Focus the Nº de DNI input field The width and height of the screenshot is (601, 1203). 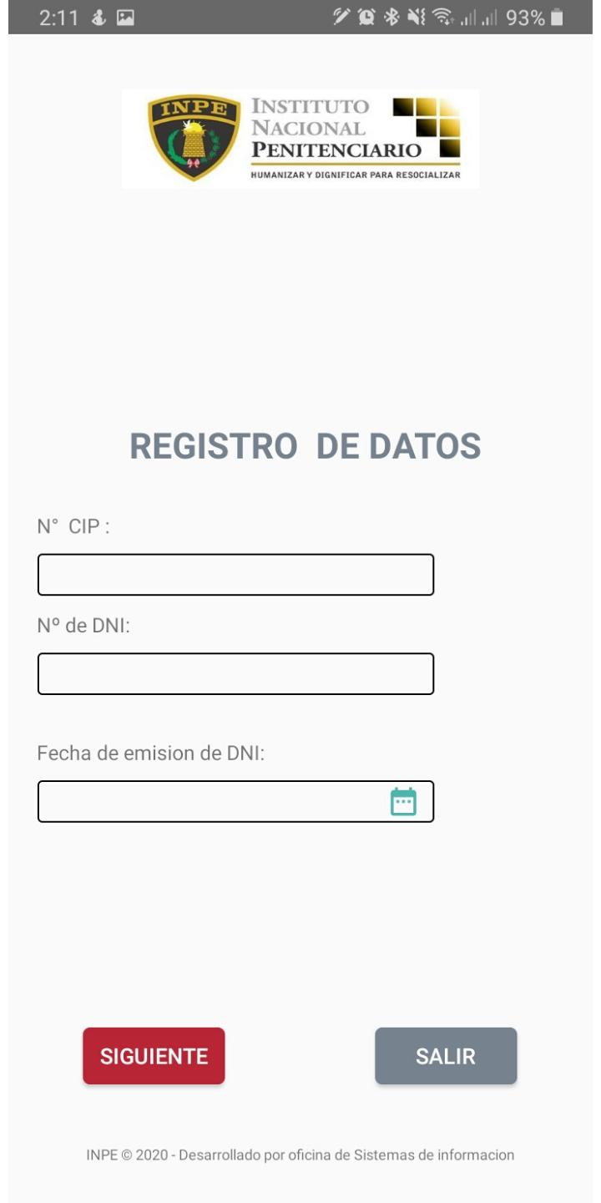(x=235, y=674)
